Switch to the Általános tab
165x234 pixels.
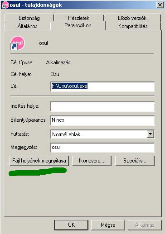(x=28, y=26)
